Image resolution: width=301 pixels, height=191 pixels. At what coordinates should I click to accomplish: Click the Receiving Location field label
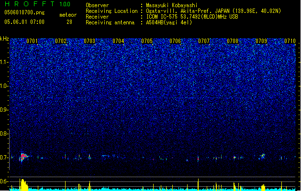click(x=111, y=11)
